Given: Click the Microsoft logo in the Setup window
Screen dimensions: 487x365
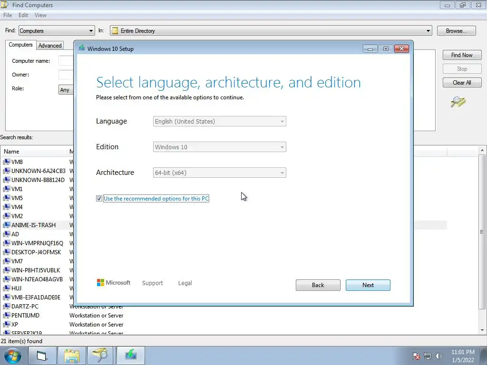Looking at the screenshot, I should coord(114,282).
